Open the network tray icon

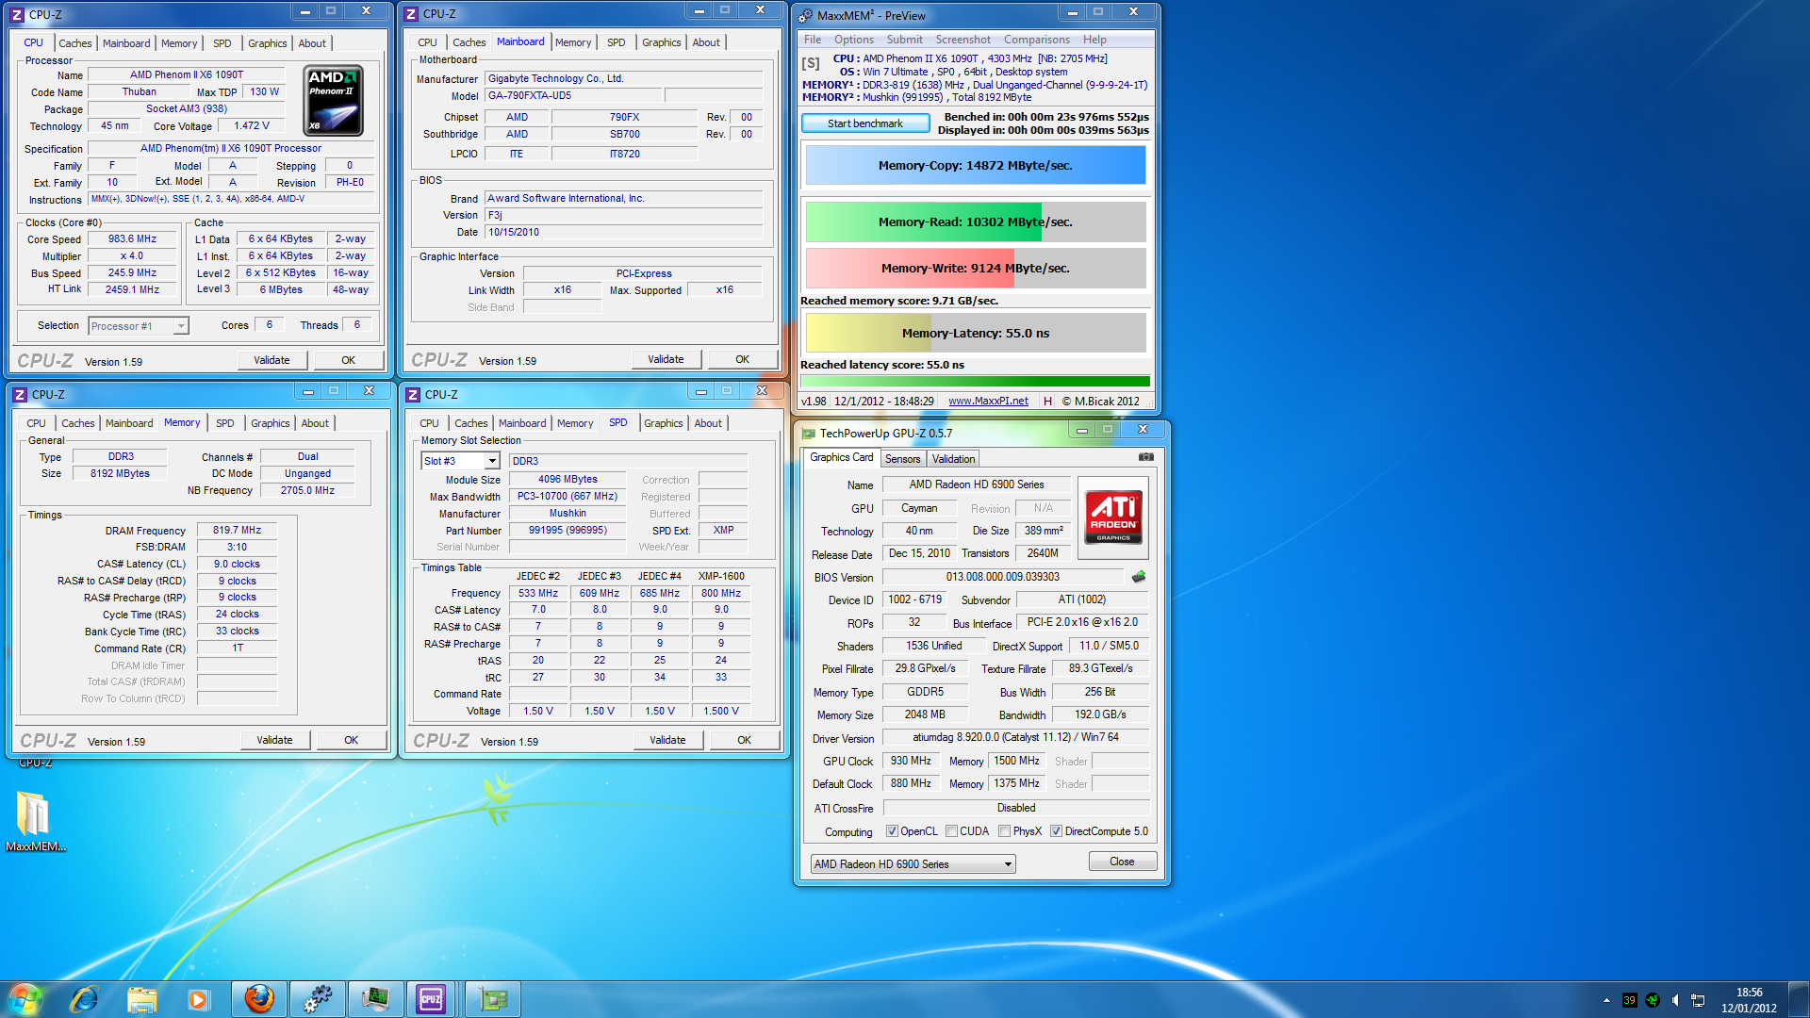point(1698,1000)
